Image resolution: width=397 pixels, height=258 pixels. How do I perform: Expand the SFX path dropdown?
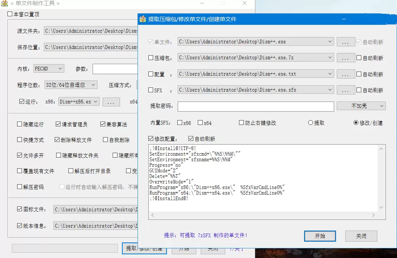click(330, 90)
